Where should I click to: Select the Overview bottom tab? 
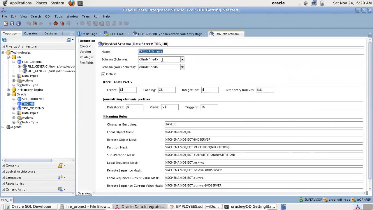point(84,193)
